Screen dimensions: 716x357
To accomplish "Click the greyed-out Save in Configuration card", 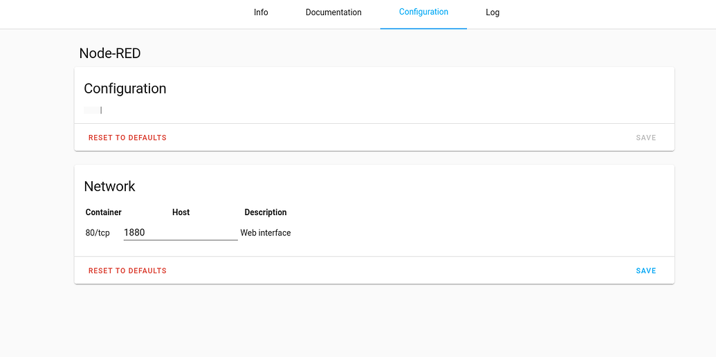I will click(645, 138).
